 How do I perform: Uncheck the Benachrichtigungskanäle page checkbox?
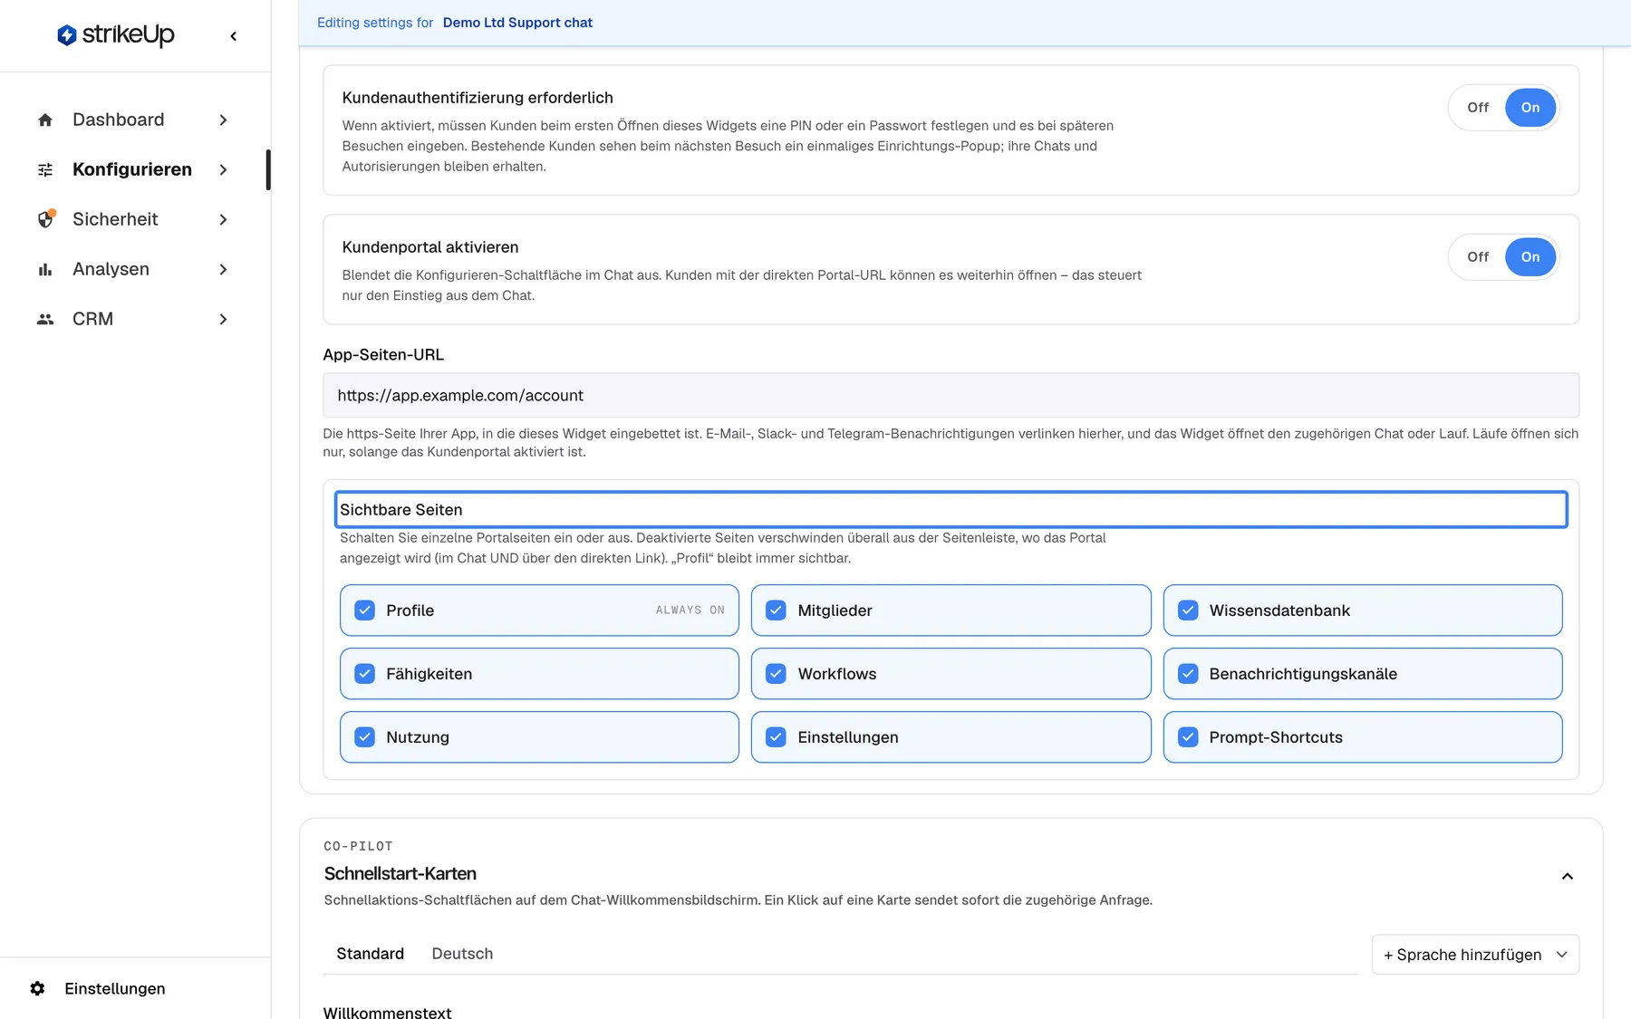(x=1188, y=674)
